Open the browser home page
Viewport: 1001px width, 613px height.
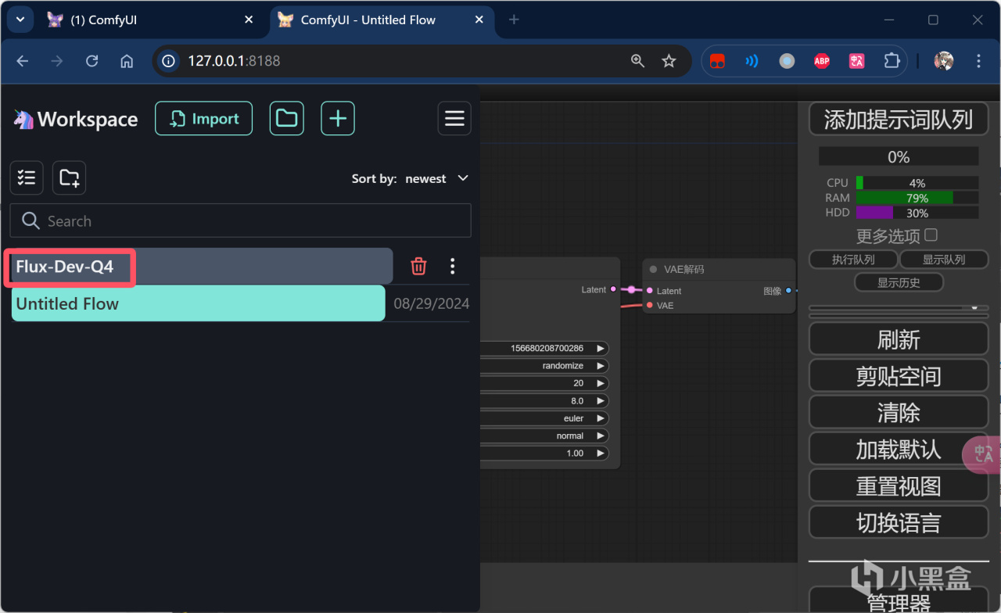coord(127,61)
